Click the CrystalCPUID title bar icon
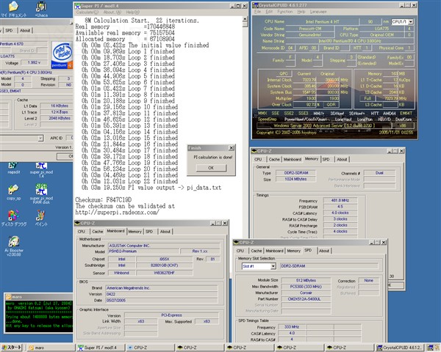 tap(255, 5)
